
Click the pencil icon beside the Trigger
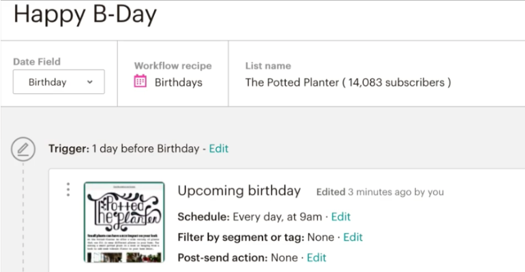pyautogui.click(x=23, y=149)
